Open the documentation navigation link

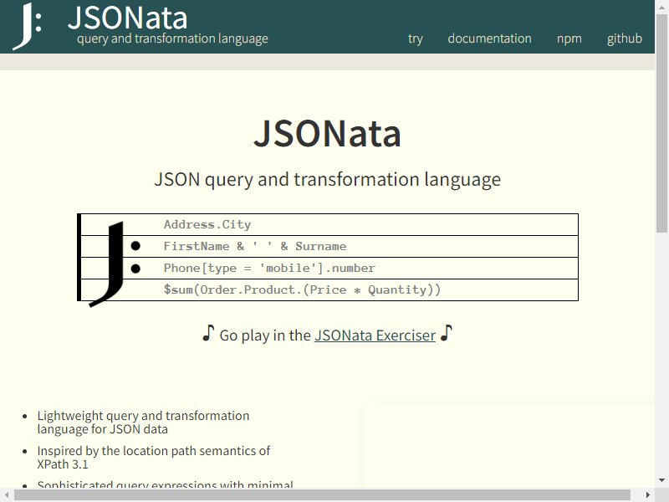[489, 38]
